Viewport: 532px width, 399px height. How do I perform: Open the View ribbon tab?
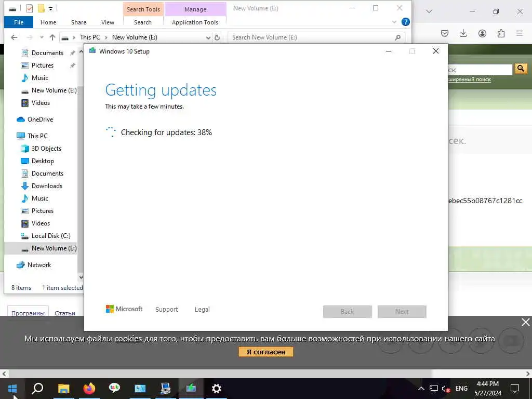tap(108, 22)
